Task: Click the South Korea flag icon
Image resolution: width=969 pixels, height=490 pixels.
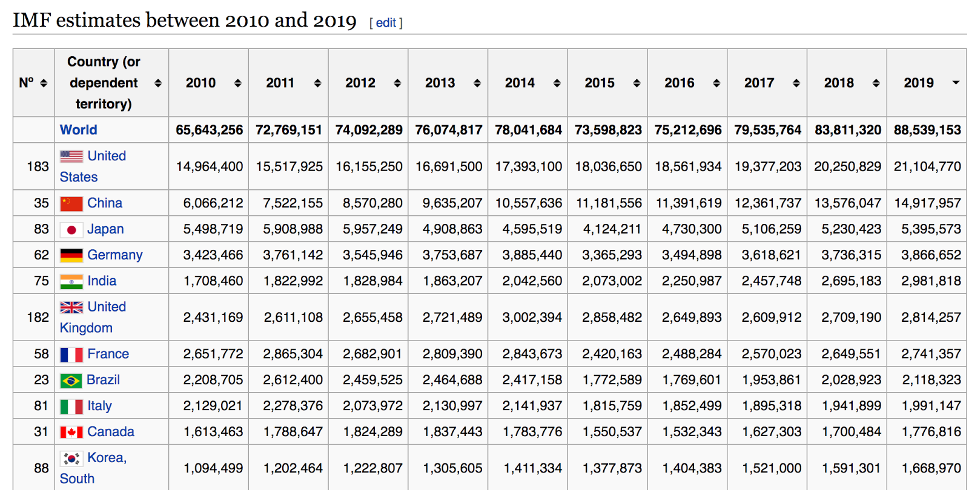Action: [x=71, y=459]
